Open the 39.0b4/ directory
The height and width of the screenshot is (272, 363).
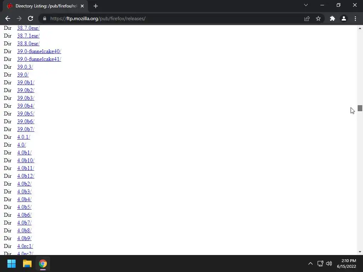tap(26, 106)
